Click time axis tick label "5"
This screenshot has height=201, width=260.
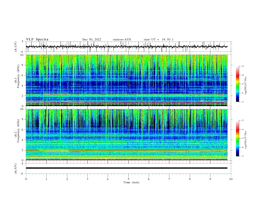128,179
